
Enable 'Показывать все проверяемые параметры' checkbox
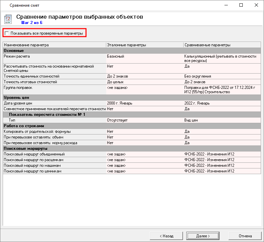click(7, 33)
